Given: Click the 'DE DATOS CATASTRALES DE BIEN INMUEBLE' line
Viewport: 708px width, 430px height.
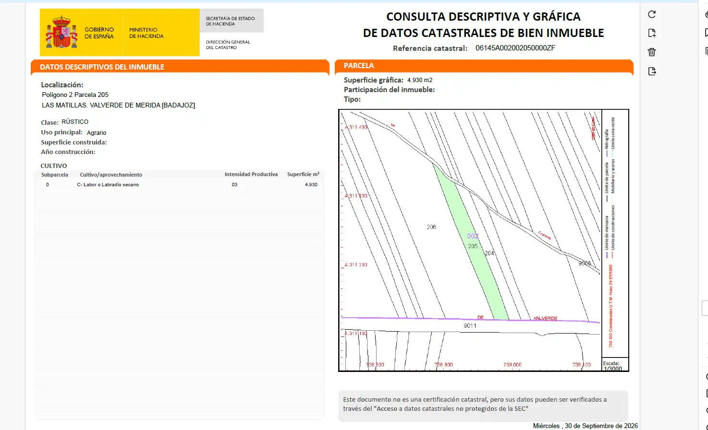Looking at the screenshot, I should click(x=483, y=33).
